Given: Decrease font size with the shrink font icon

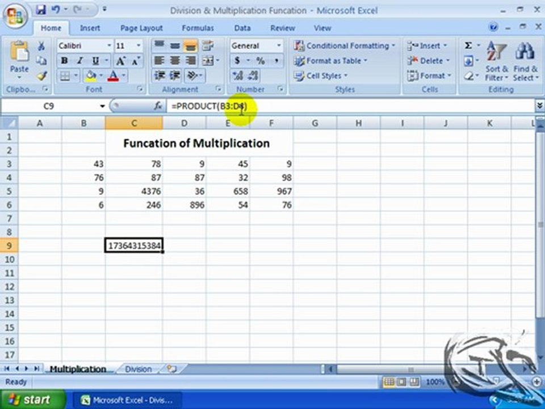Looking at the screenshot, I should 135,61.
